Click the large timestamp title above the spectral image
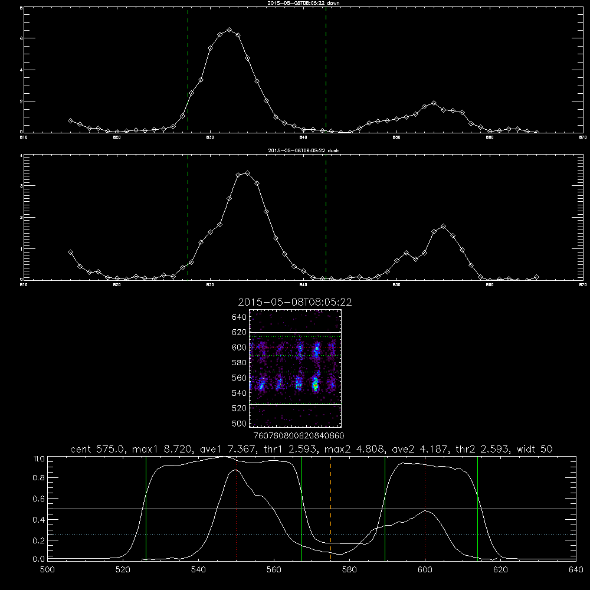590x590 pixels. [x=294, y=302]
